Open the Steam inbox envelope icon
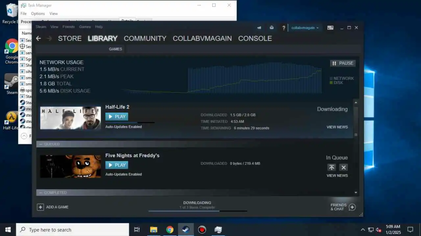 click(272, 28)
